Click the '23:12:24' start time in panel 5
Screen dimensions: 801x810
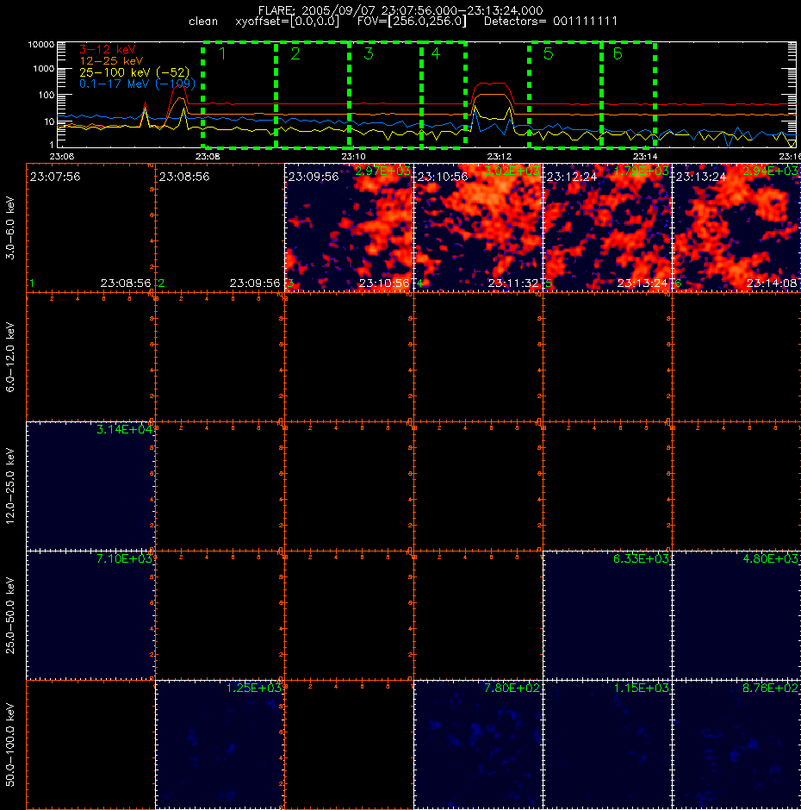(x=572, y=177)
